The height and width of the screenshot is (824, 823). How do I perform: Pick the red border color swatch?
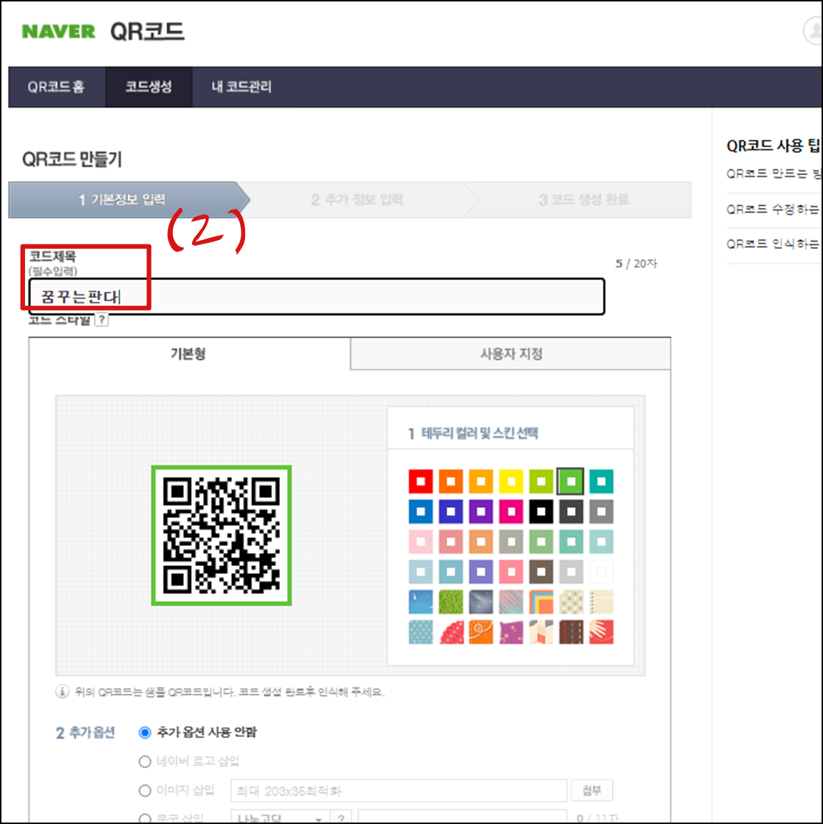point(421,482)
